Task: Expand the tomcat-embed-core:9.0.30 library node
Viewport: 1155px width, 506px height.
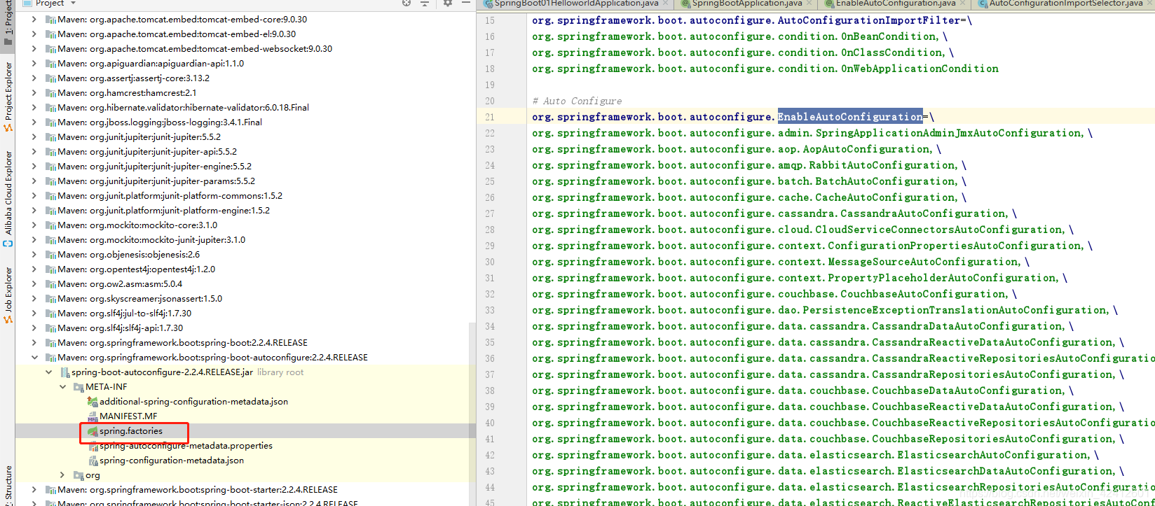Action: (34, 20)
